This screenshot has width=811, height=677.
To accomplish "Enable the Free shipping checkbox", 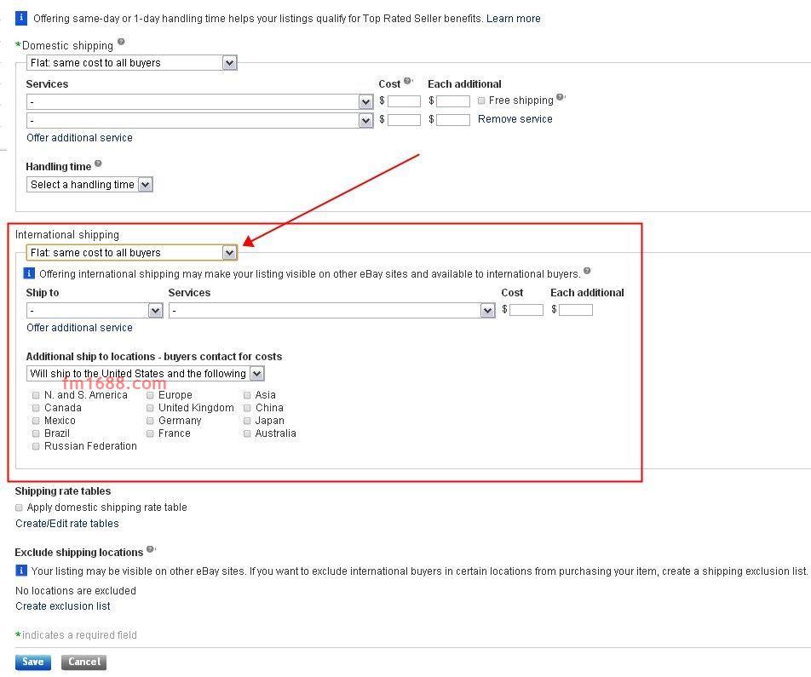I will point(481,100).
